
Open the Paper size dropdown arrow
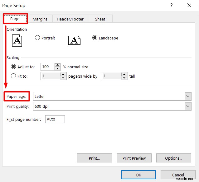pyautogui.click(x=188, y=96)
